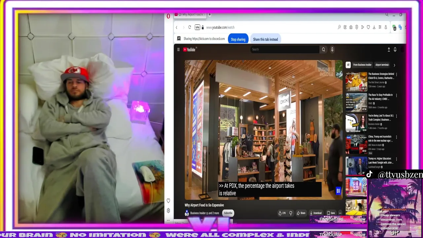Image resolution: width=423 pixels, height=238 pixels.
Task: Expand more filter chips with right arrow
Action: (x=394, y=65)
